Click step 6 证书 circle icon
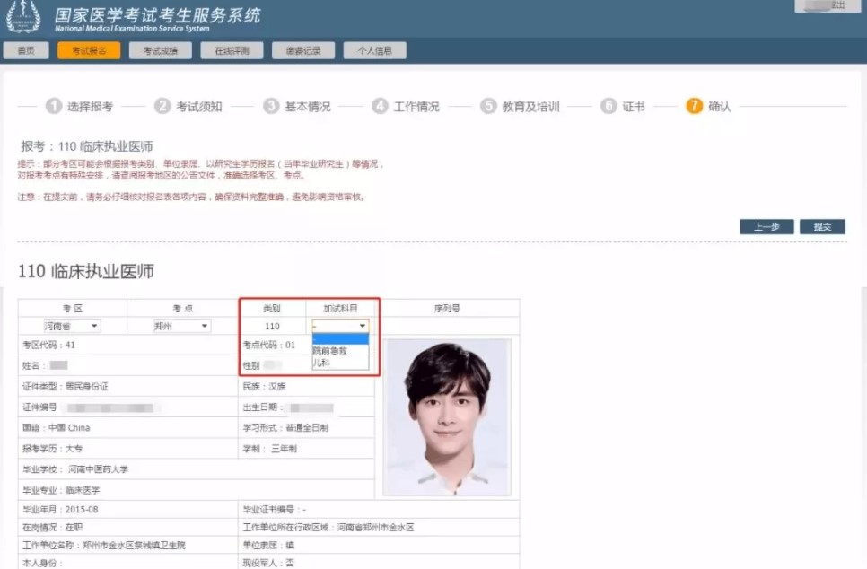 pyautogui.click(x=609, y=106)
